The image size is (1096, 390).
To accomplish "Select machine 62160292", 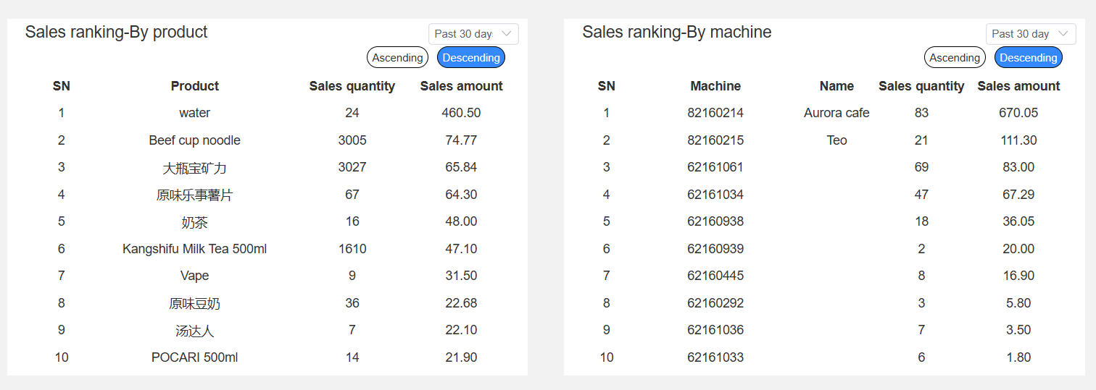I will pos(715,303).
